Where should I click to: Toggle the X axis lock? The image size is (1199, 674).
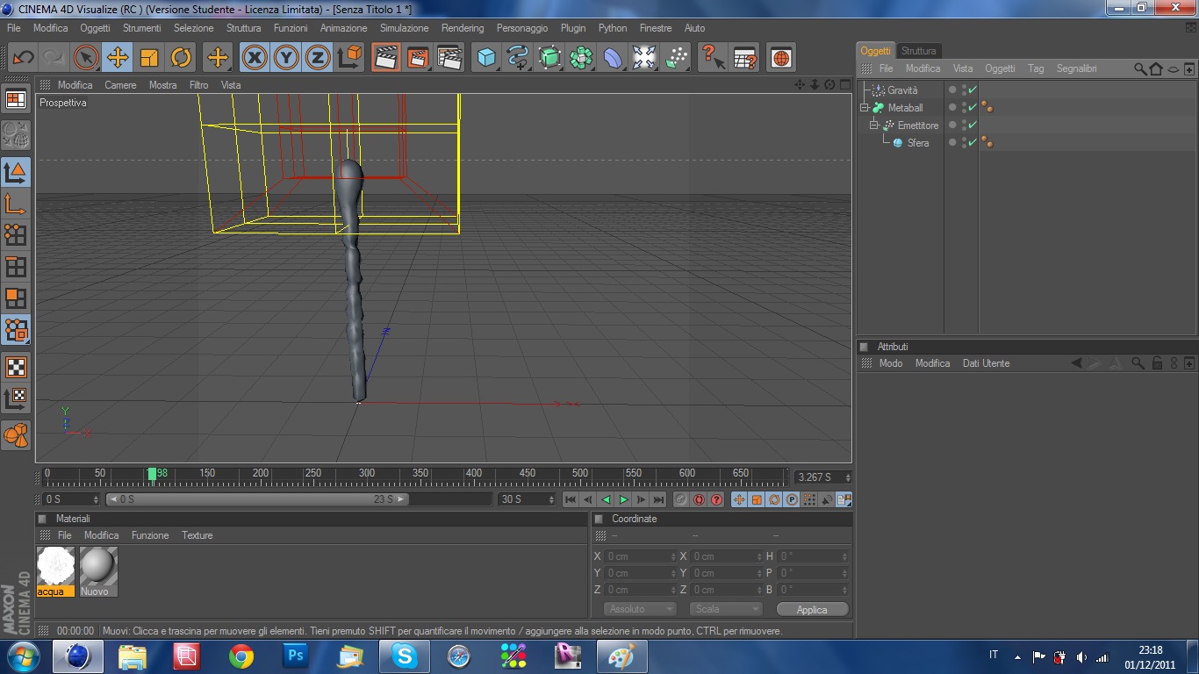coord(255,58)
